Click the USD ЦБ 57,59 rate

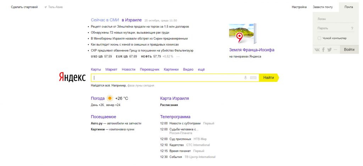tap(101, 57)
